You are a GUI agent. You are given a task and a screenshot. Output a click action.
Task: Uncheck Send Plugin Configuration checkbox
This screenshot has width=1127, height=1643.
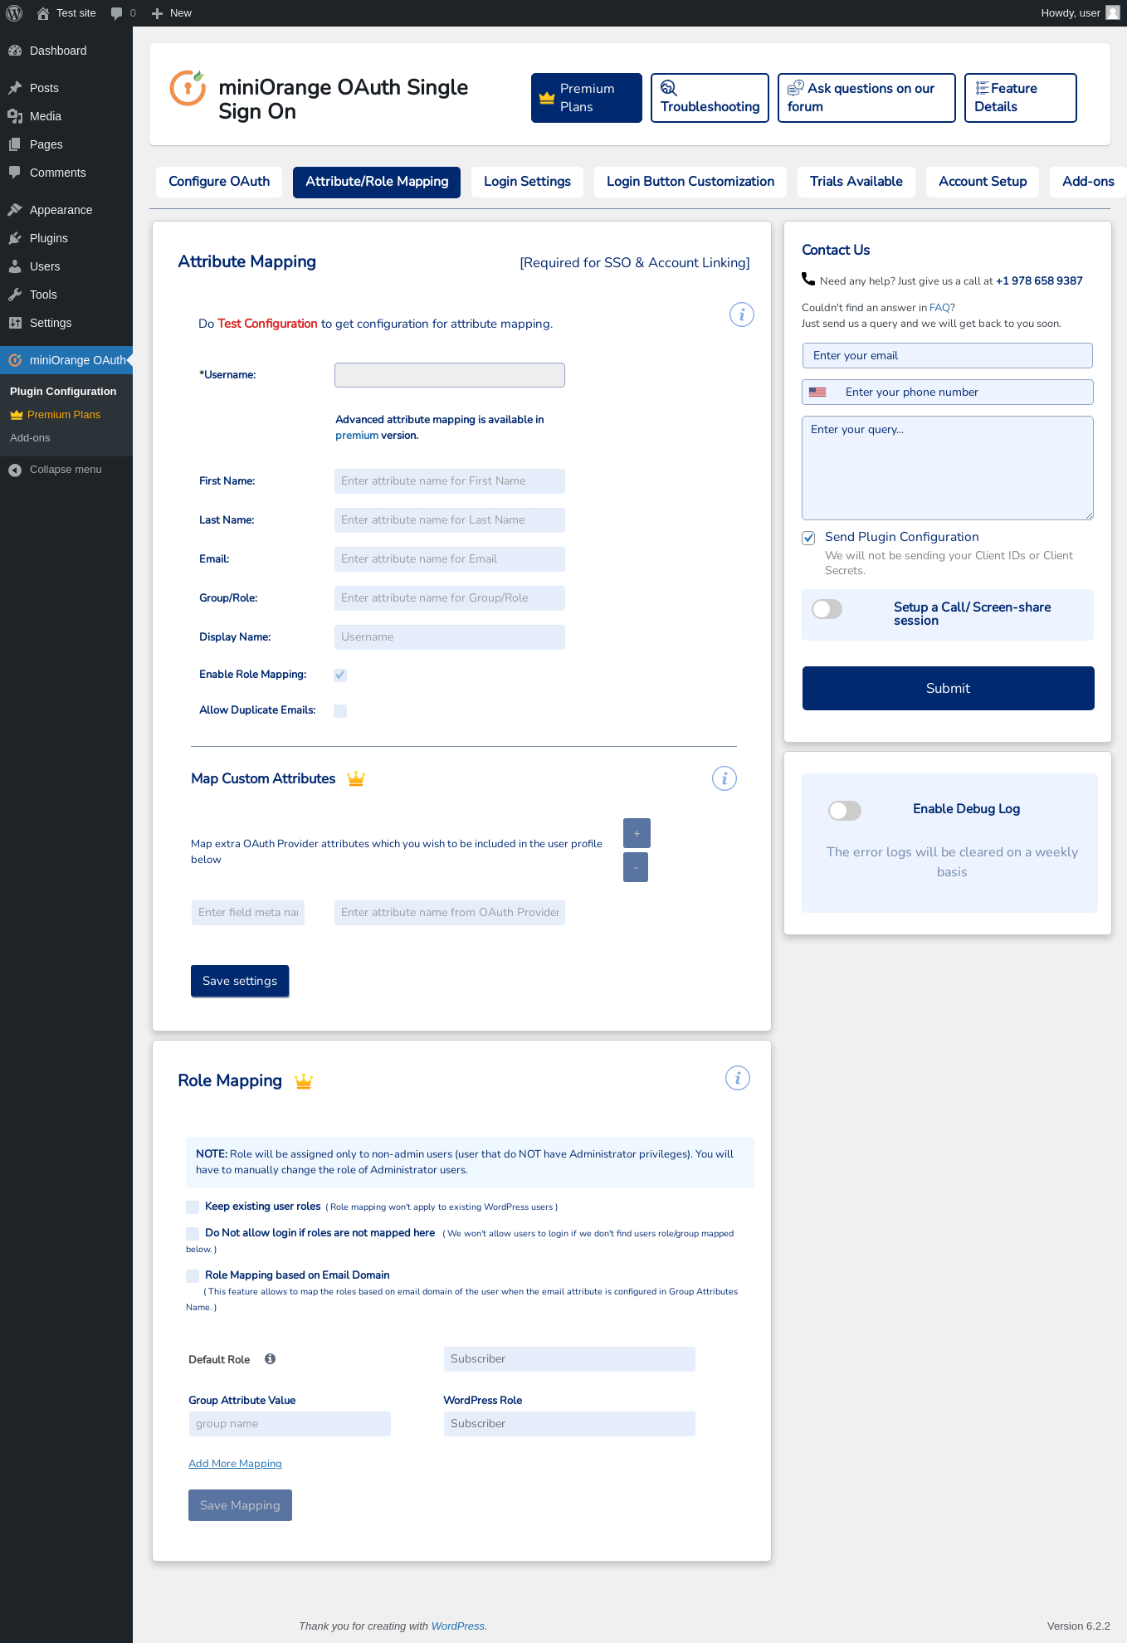(808, 538)
